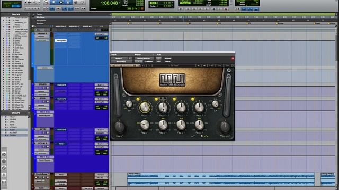This screenshot has height=190, width=339.
Task: Click the SynthBass track name
Action: click(42, 174)
